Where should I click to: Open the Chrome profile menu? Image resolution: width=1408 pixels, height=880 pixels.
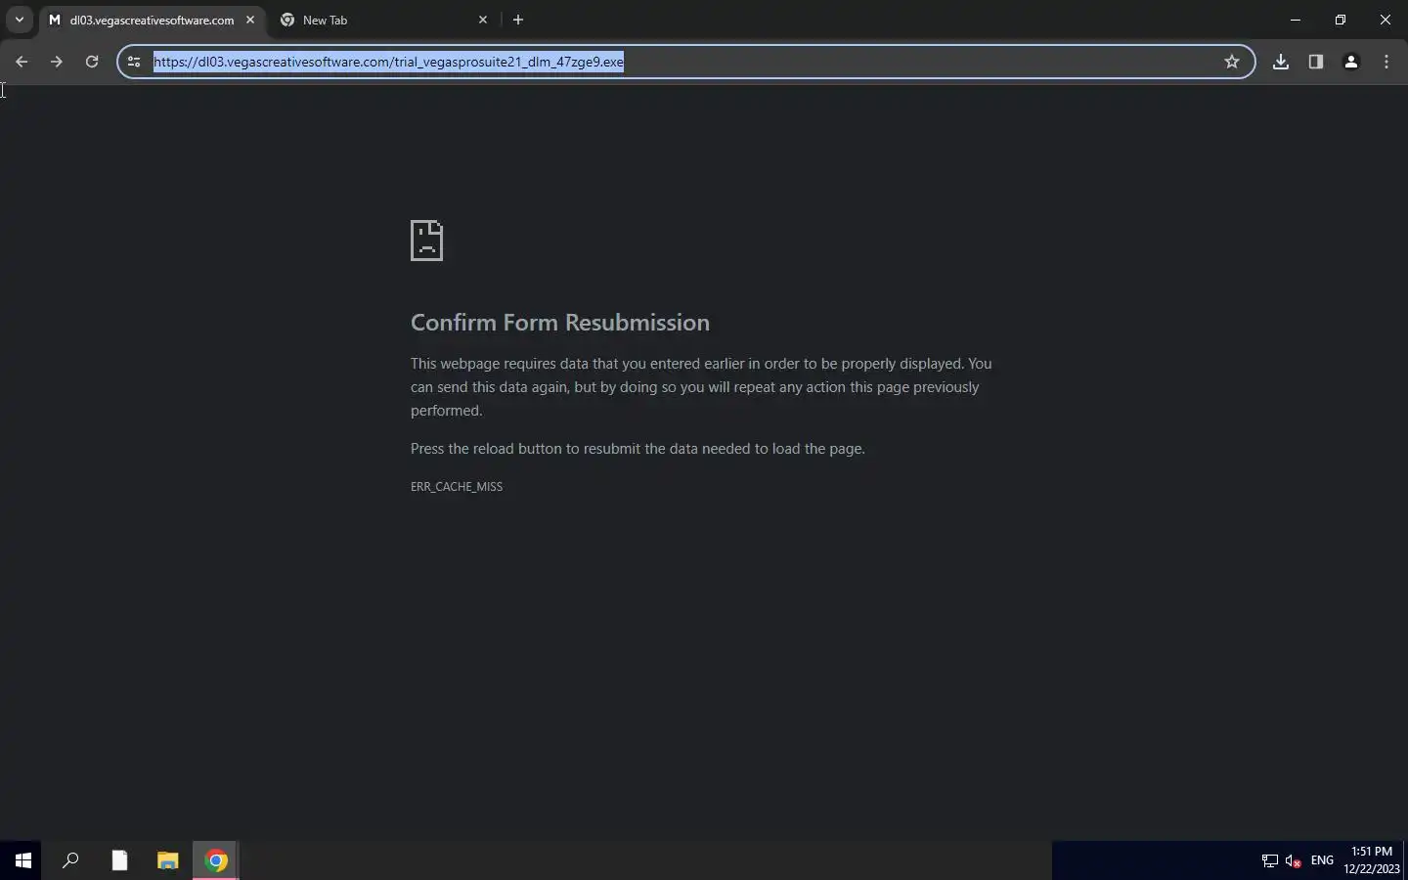1351,62
